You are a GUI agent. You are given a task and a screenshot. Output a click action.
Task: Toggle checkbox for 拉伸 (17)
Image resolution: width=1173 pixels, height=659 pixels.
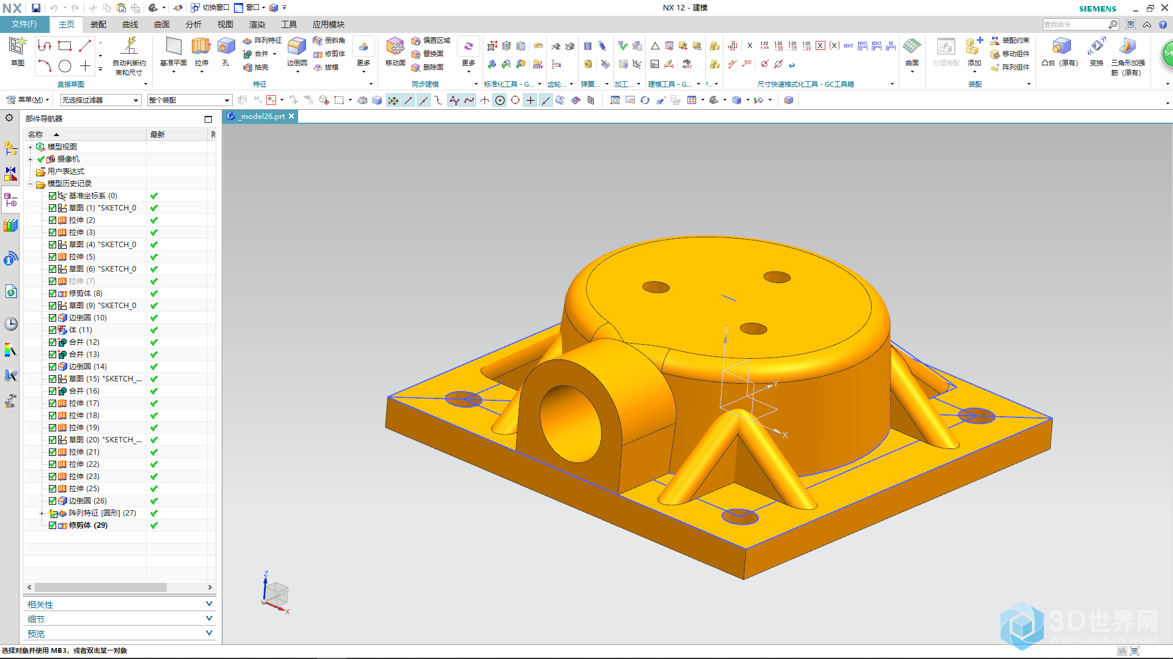(53, 403)
